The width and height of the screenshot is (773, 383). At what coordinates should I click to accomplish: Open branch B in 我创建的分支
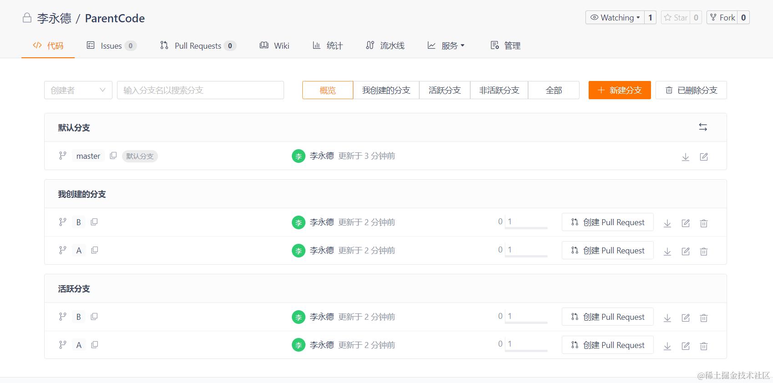(x=79, y=222)
